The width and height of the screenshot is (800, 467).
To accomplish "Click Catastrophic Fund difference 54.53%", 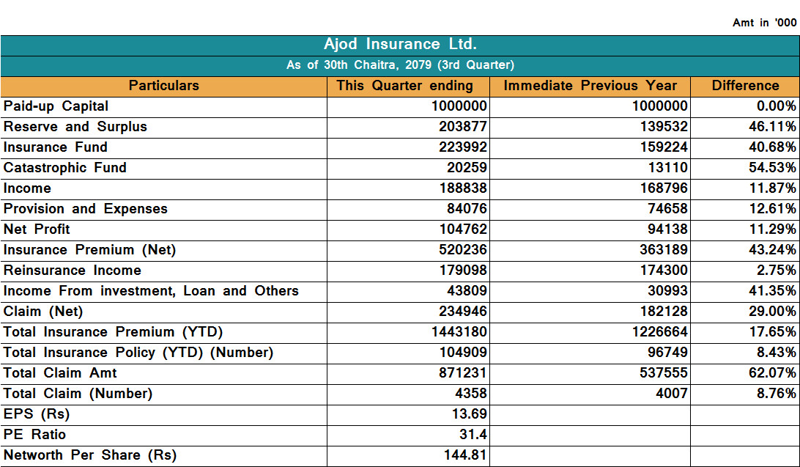I will 772,167.
